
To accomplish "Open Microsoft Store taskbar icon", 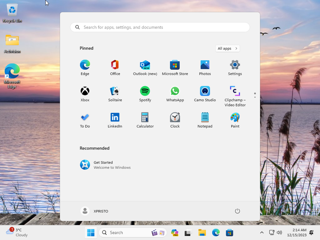I will pos(230,232).
